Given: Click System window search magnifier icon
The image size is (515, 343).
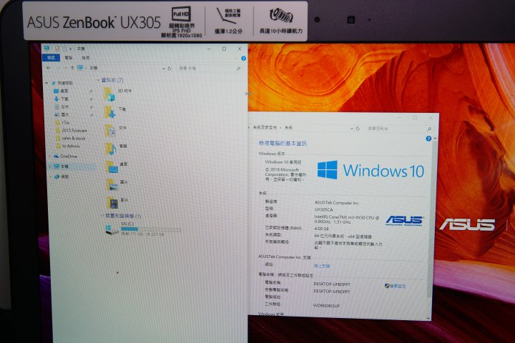Looking at the screenshot, I should [429, 129].
